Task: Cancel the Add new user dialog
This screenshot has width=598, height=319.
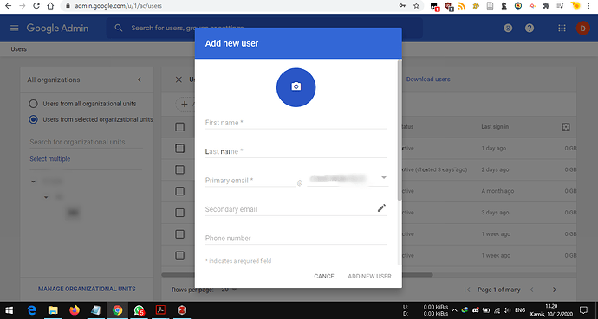Action: (325, 277)
